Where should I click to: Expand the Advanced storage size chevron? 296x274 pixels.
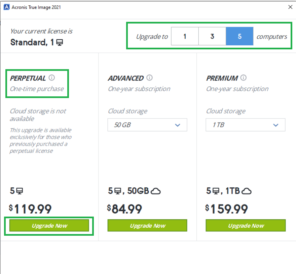point(177,125)
